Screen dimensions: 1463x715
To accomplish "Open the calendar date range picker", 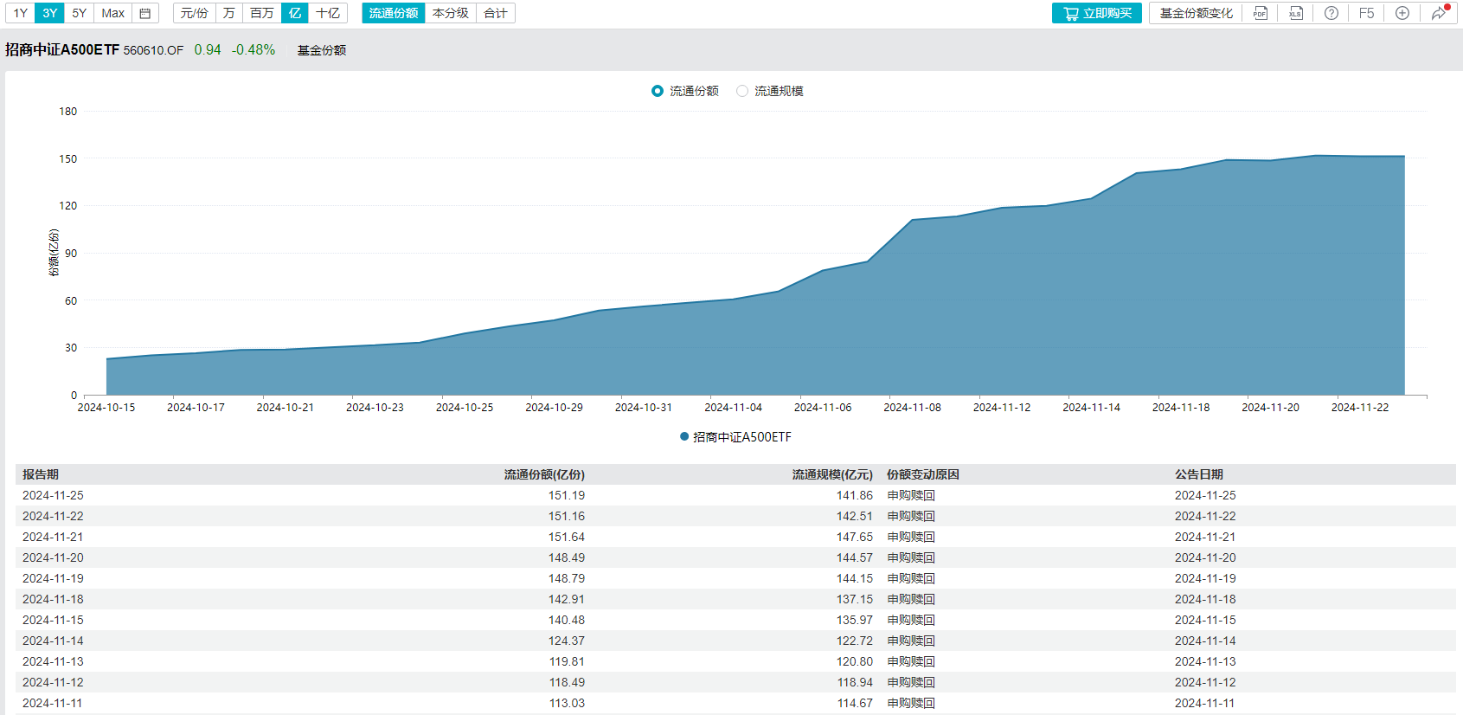I will (x=145, y=13).
